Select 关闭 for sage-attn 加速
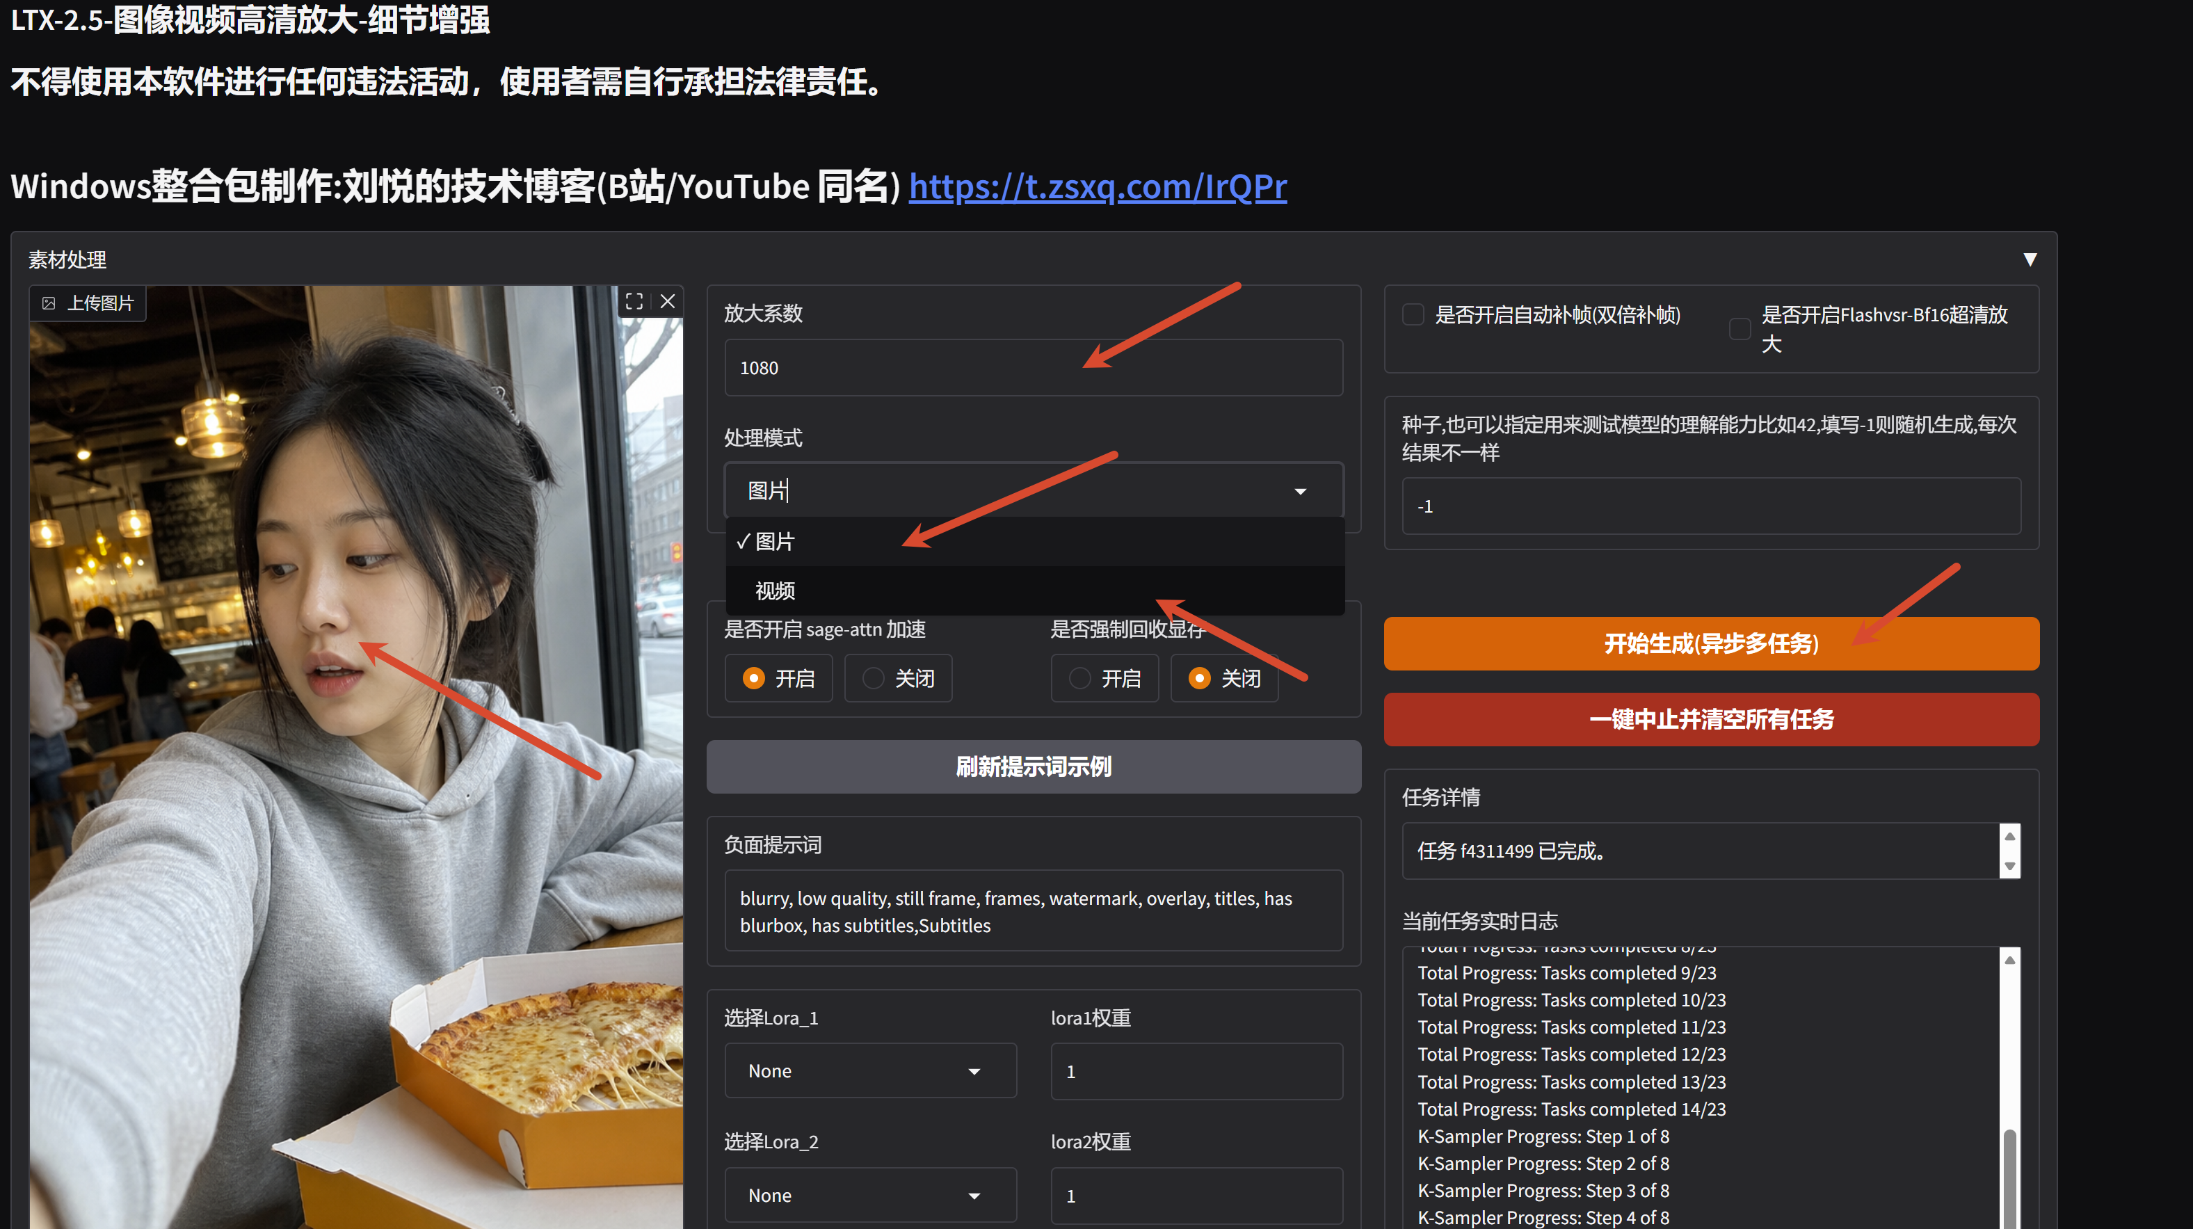Viewport: 2193px width, 1229px height. [898, 678]
